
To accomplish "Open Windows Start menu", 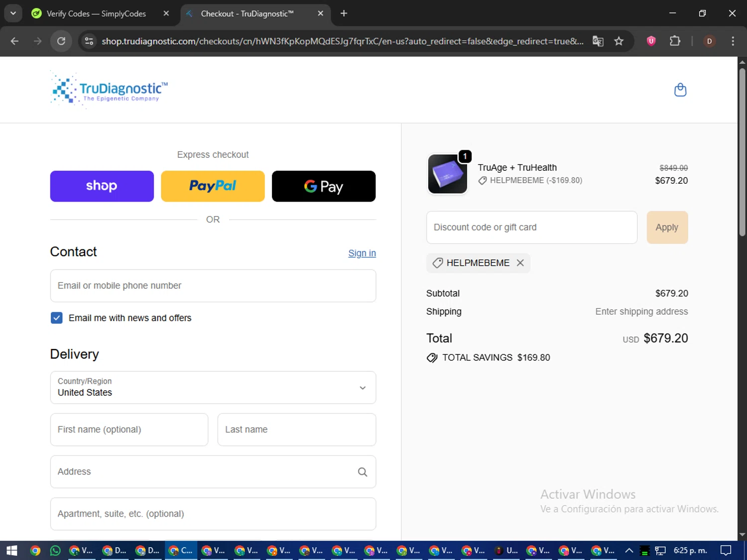I will pyautogui.click(x=12, y=551).
